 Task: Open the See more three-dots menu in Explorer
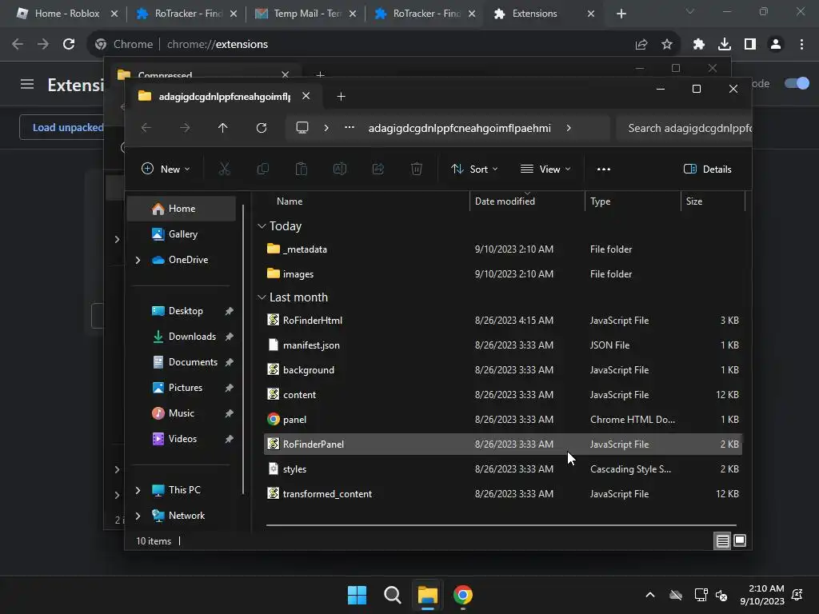pyautogui.click(x=603, y=169)
